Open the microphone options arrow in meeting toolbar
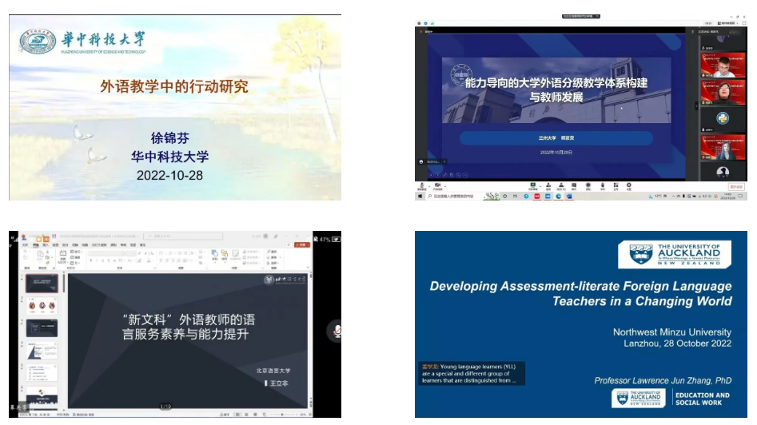The image size is (757, 425). 429,186
